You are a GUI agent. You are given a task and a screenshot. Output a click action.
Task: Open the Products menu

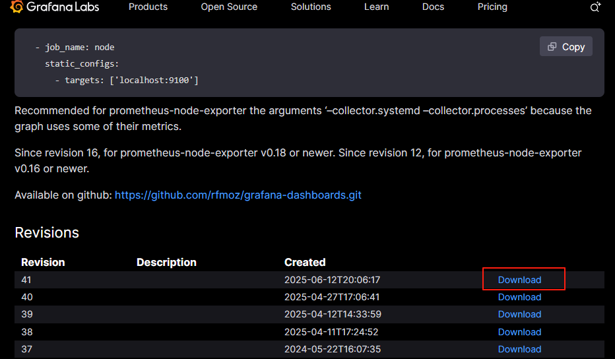click(x=148, y=7)
